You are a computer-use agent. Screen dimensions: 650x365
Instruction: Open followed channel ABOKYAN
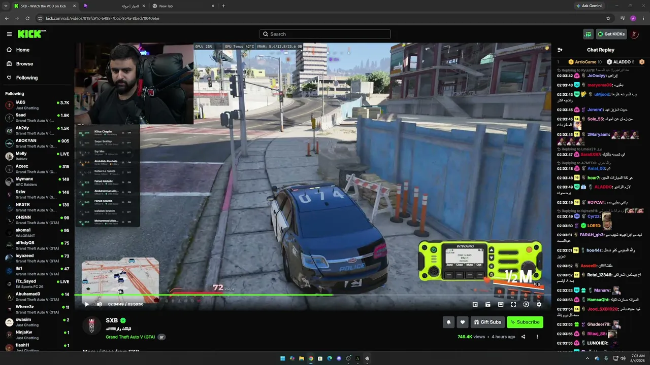coord(37,143)
